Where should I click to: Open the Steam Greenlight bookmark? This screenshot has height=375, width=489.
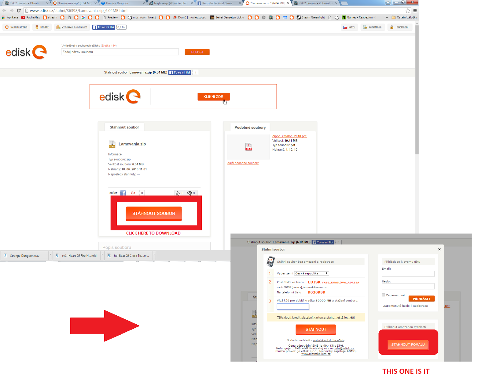311,17
